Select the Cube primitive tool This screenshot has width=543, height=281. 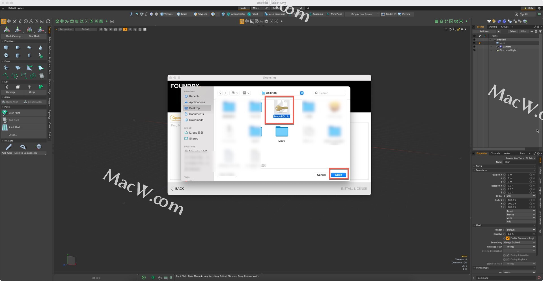(6, 48)
